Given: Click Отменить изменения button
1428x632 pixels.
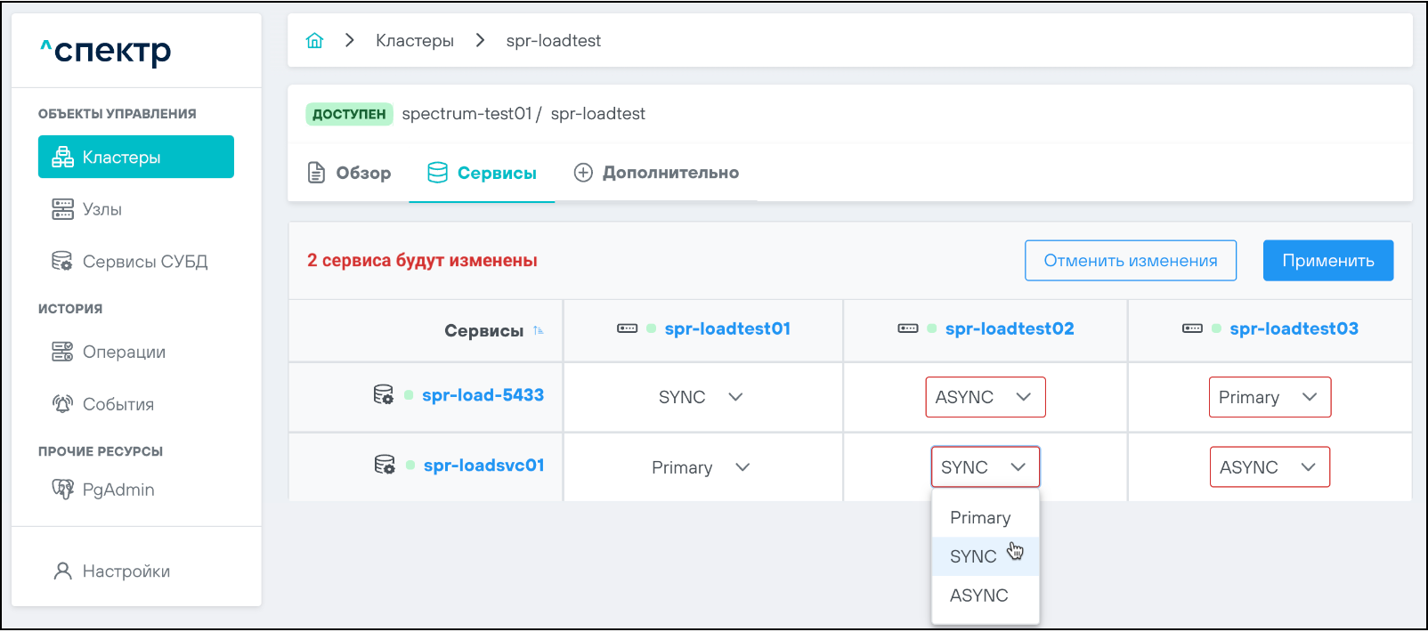Looking at the screenshot, I should point(1130,261).
